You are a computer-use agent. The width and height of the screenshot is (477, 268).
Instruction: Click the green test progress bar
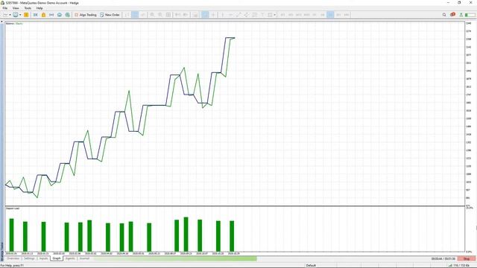coord(175,258)
